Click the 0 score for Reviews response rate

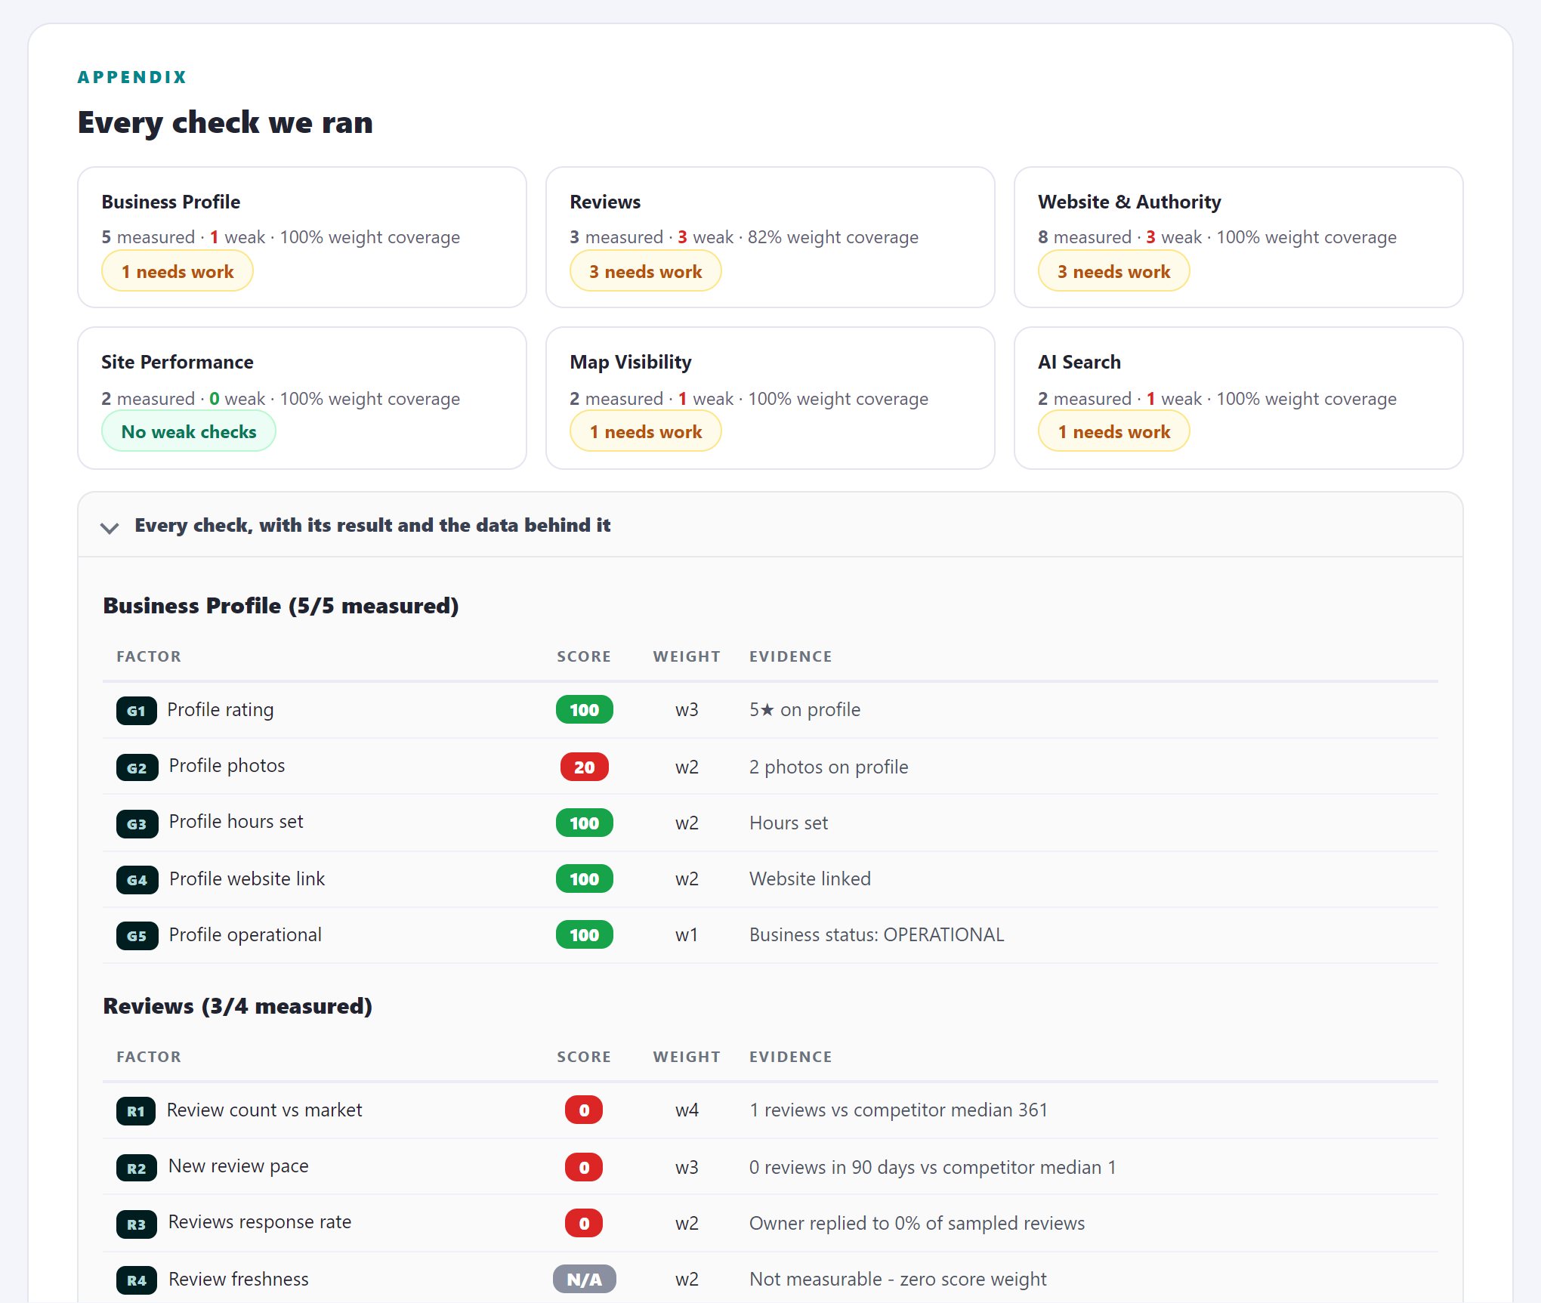point(584,1224)
